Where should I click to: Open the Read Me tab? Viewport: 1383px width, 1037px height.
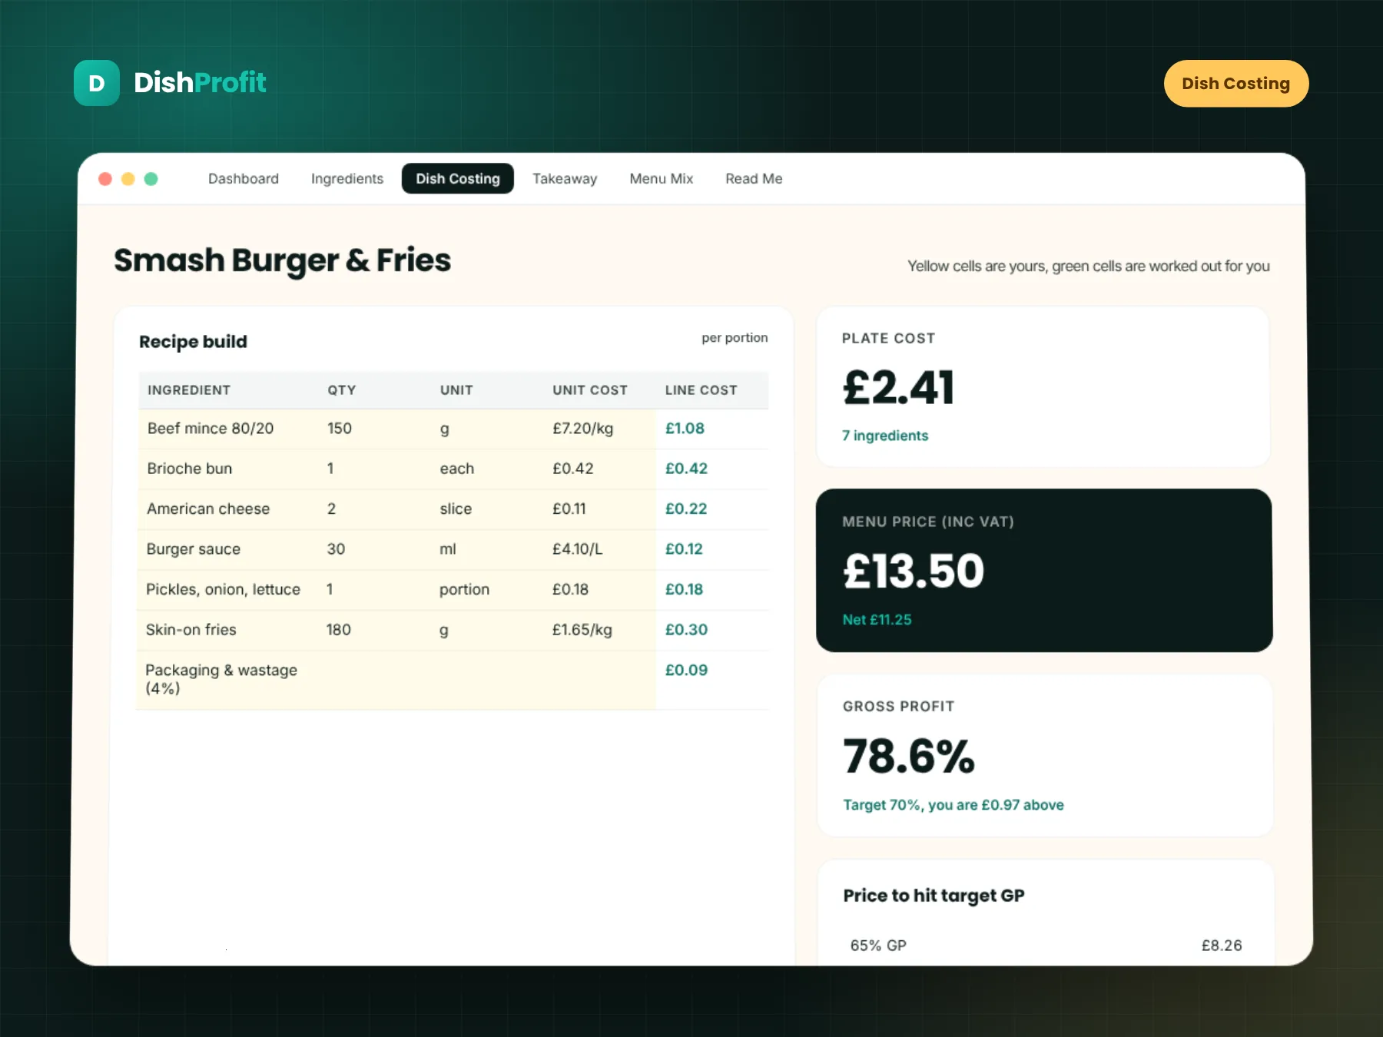tap(754, 179)
